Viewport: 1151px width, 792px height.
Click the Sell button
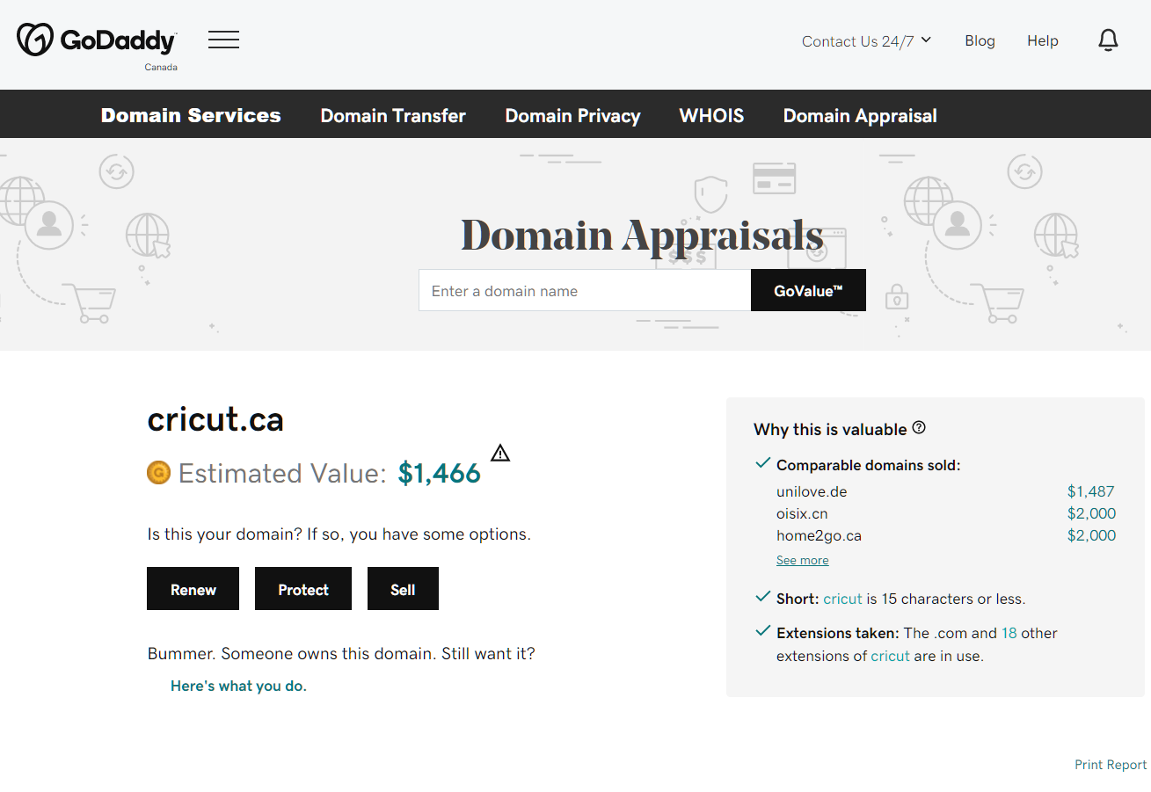403,589
